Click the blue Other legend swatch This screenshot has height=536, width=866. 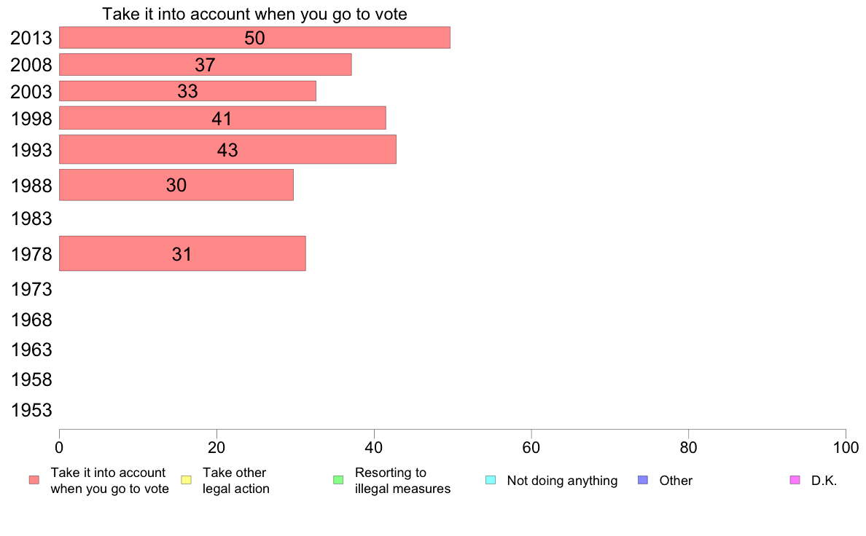[643, 480]
